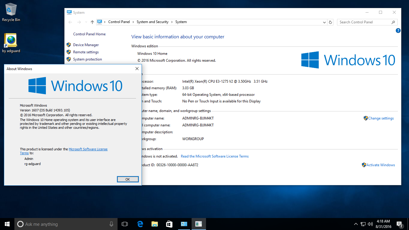Screen dimensions: 409x230
Task: Read the Microsoft Software License Terms link
Action: pyautogui.click(x=215, y=156)
